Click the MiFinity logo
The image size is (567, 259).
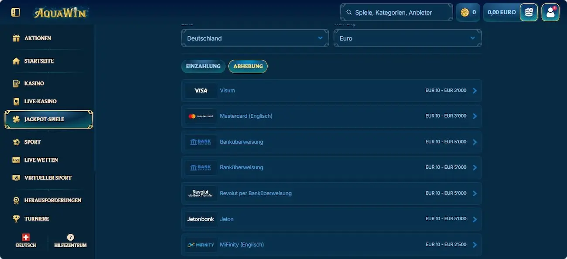(201, 245)
